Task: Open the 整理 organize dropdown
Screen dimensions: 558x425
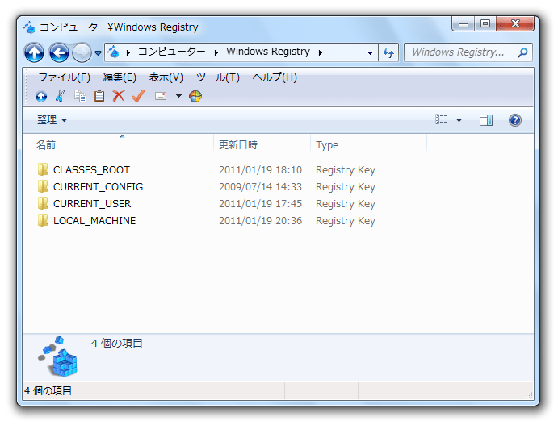Action: [x=52, y=119]
